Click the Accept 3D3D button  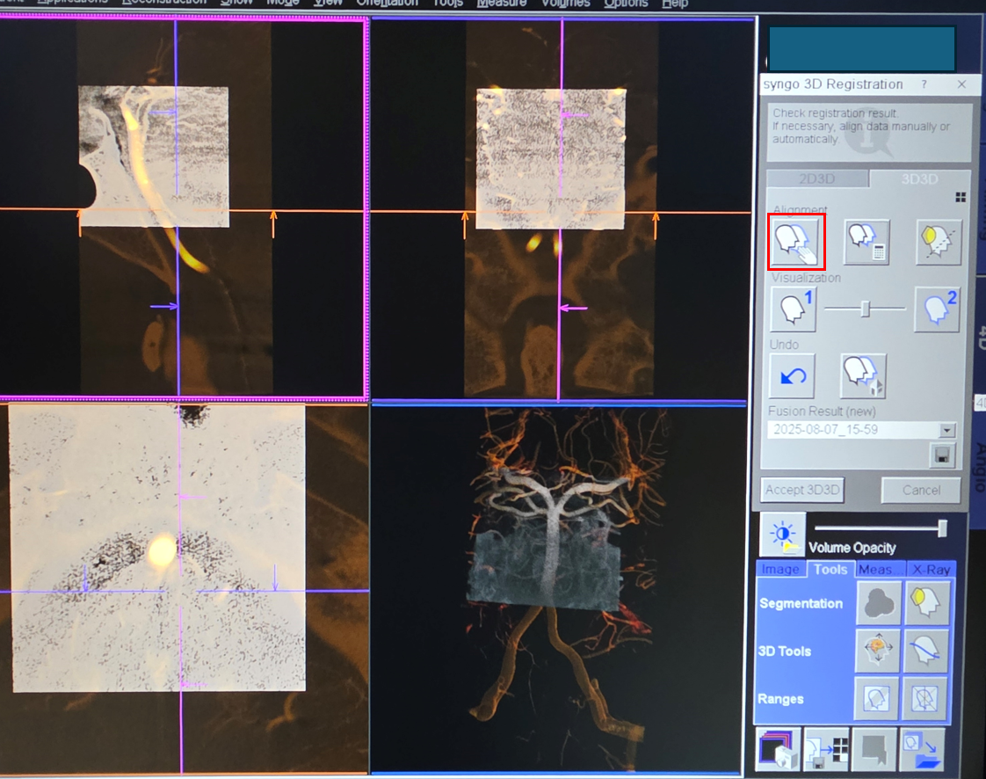click(x=802, y=491)
